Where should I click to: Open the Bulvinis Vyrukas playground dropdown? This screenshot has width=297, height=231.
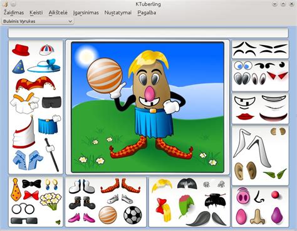[x=38, y=21]
